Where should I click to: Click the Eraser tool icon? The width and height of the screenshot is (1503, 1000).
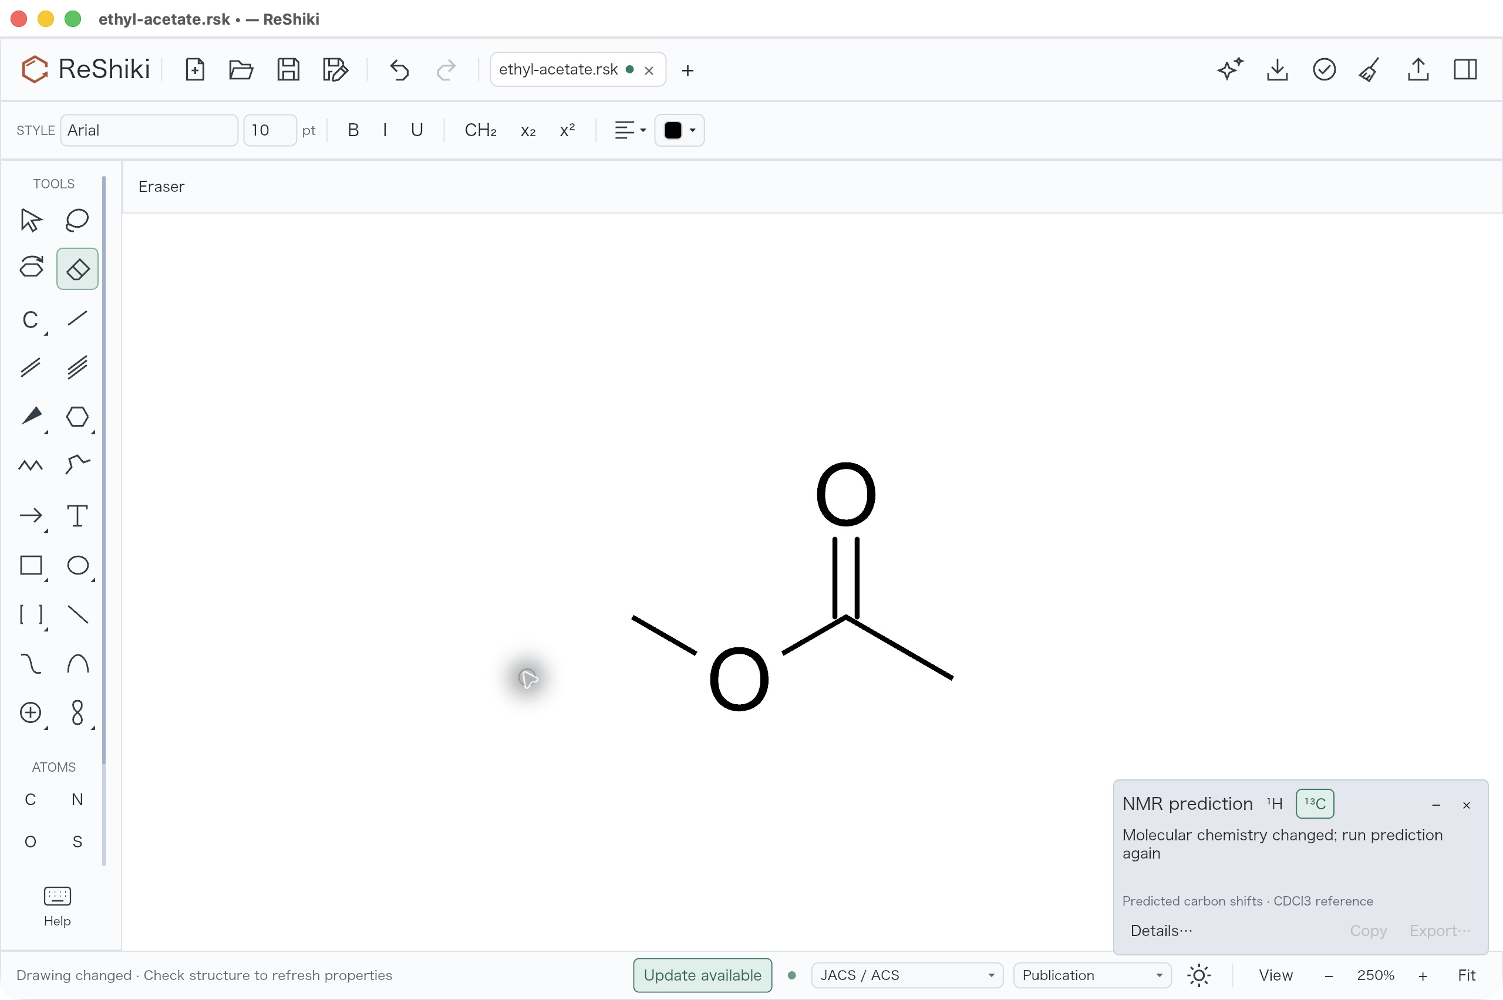point(77,269)
